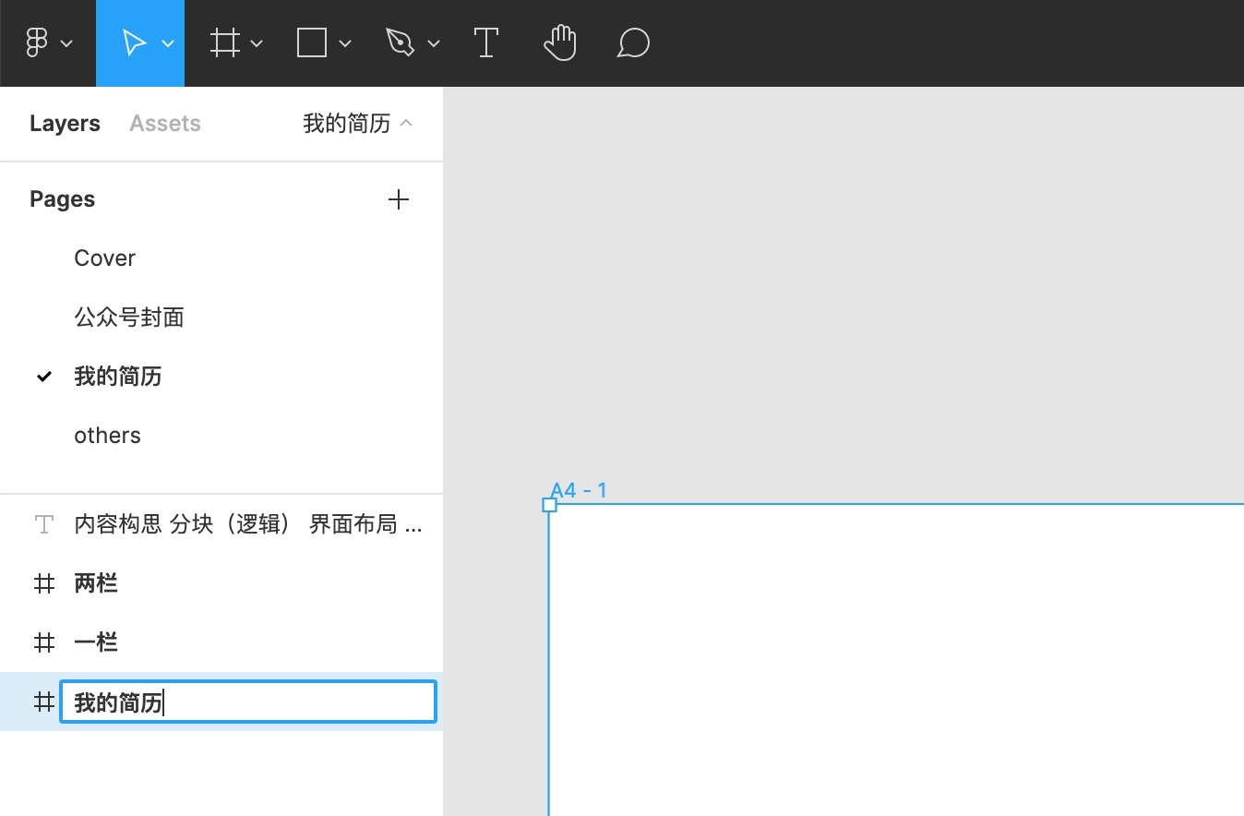Select the Pen tool

pyautogui.click(x=401, y=42)
